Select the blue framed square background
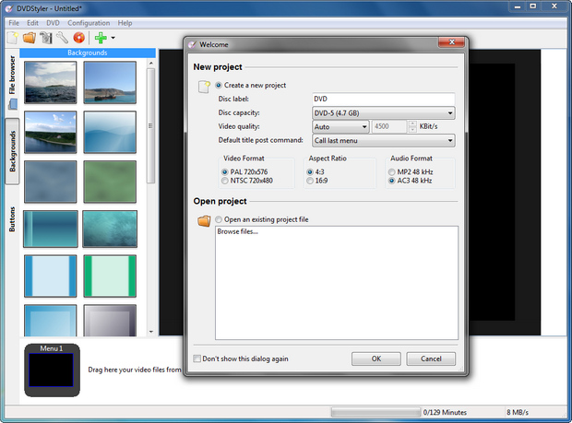 51,321
